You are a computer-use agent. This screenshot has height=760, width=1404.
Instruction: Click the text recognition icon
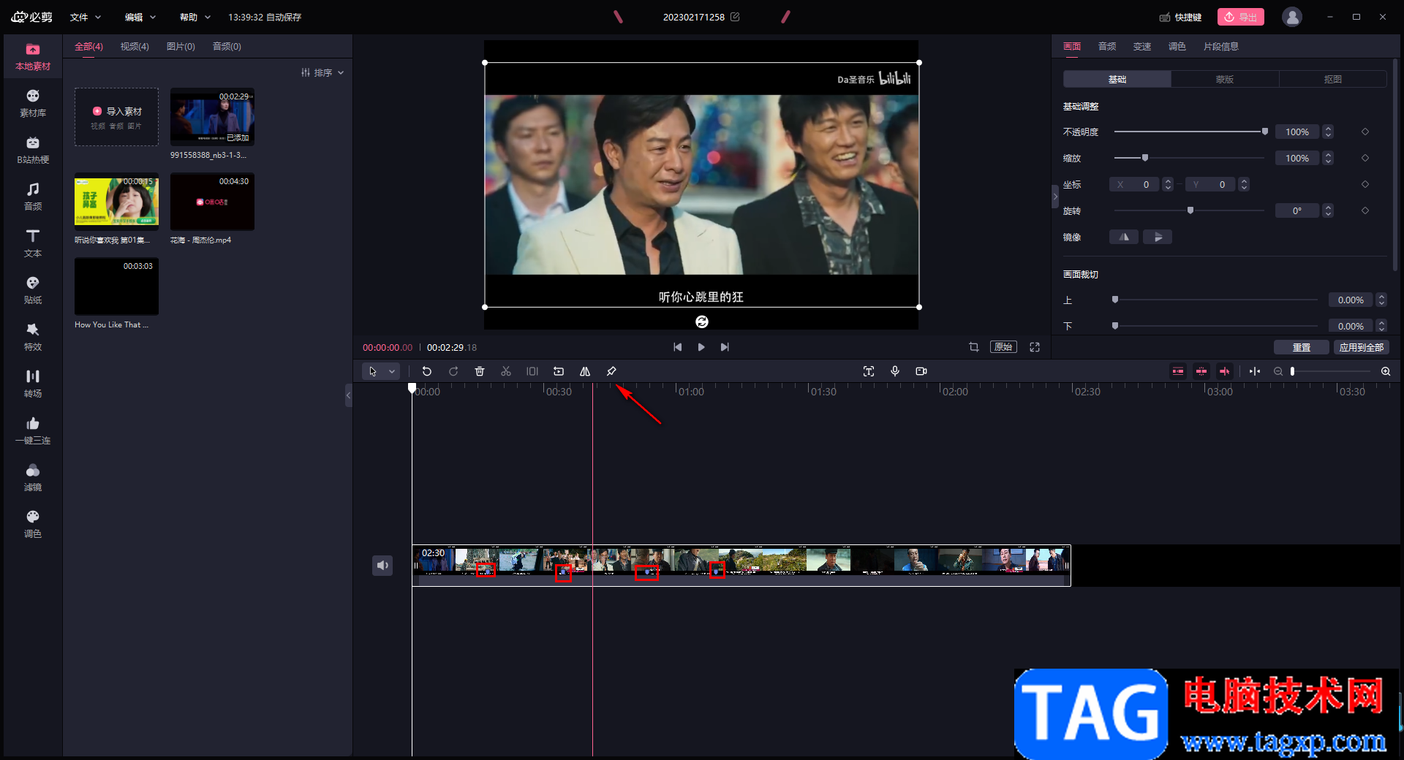[x=869, y=371]
